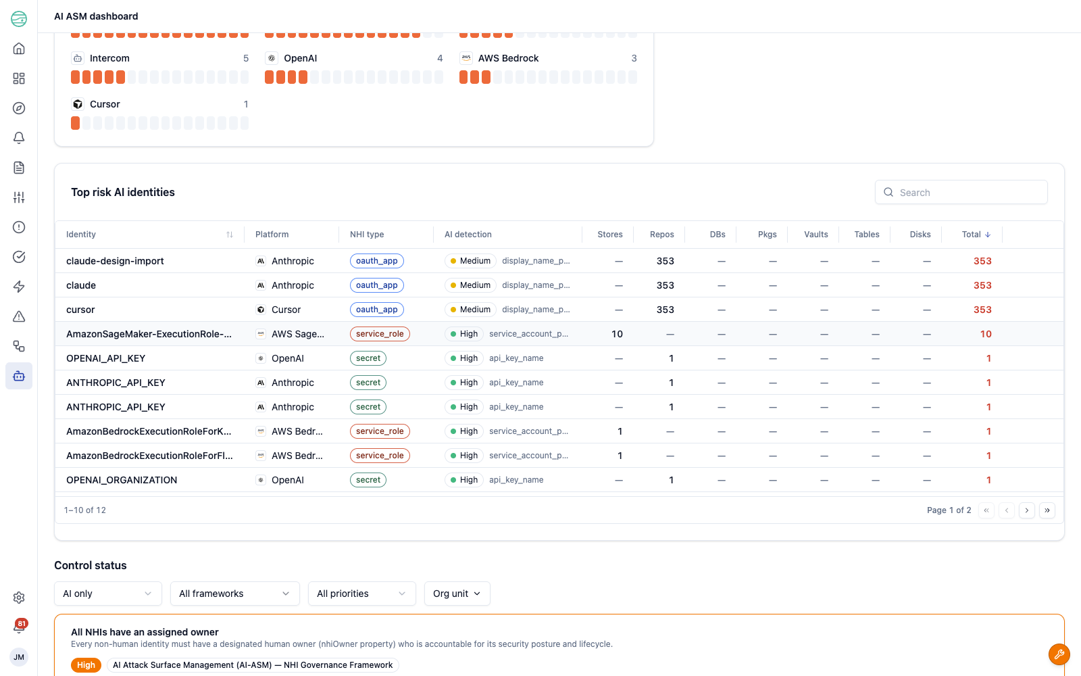1081x676 pixels.
Task: Jump to the last page of results
Action: [1047, 510]
